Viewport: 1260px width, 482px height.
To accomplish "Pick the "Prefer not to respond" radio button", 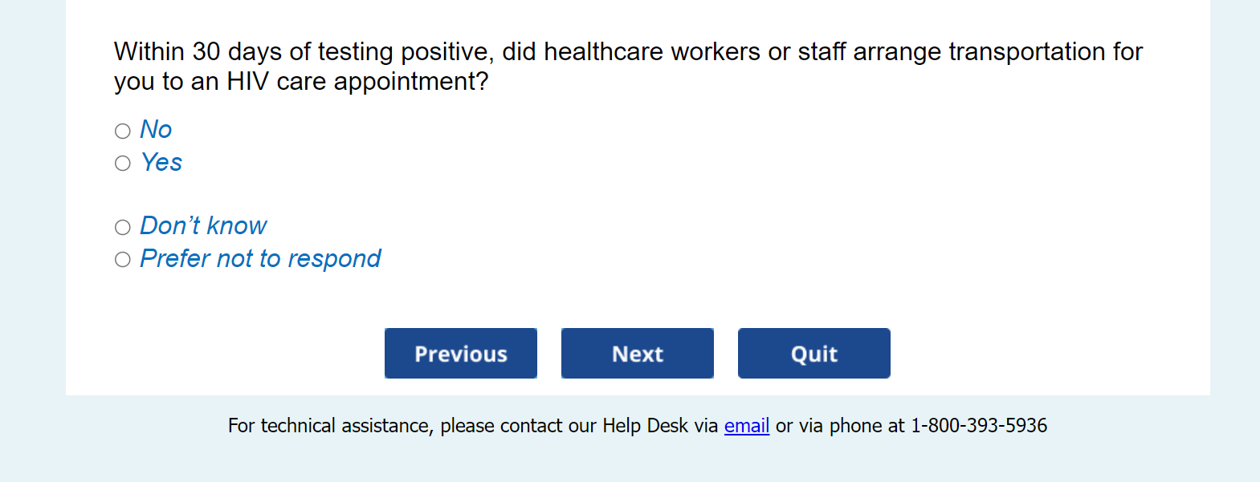I will [x=123, y=260].
